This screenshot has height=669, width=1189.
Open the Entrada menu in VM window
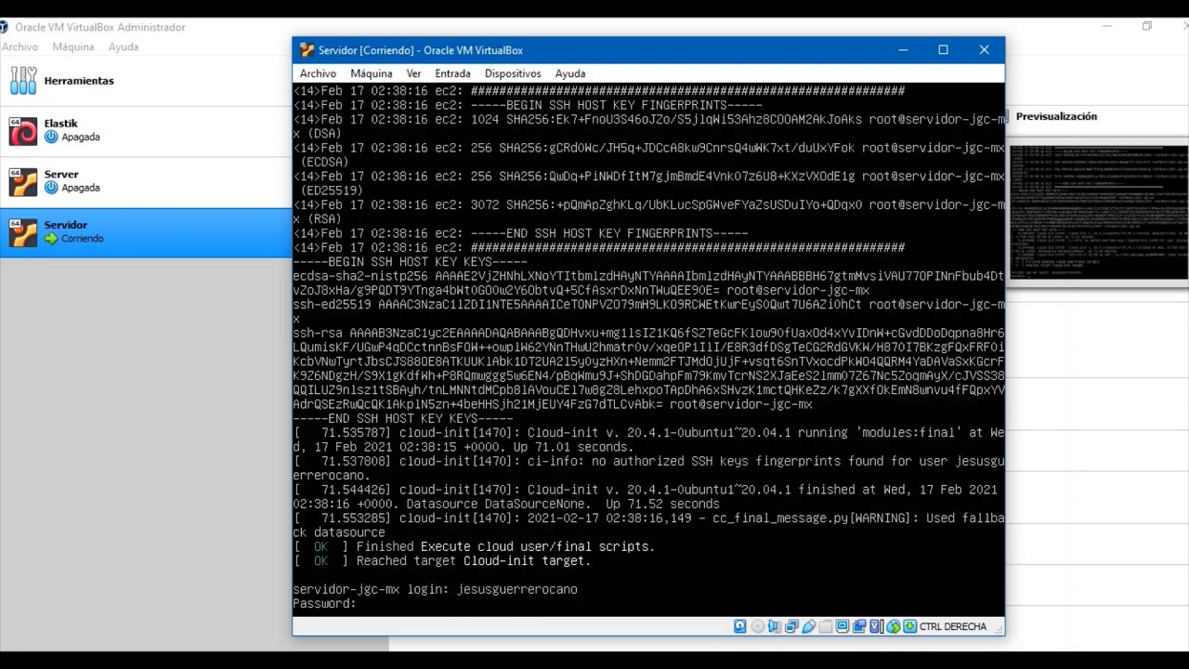pos(452,73)
